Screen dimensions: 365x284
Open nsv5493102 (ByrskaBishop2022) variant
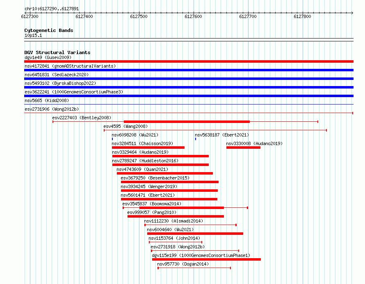[60, 83]
